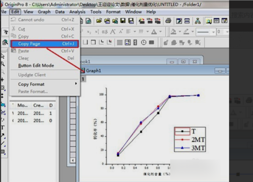Open the Window menu
Image resolution: width=253 pixels, height=182 pixels.
133,12
